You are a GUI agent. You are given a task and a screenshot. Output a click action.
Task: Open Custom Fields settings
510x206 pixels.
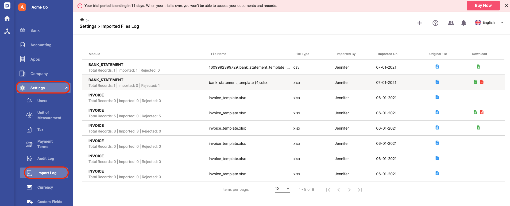(49, 202)
